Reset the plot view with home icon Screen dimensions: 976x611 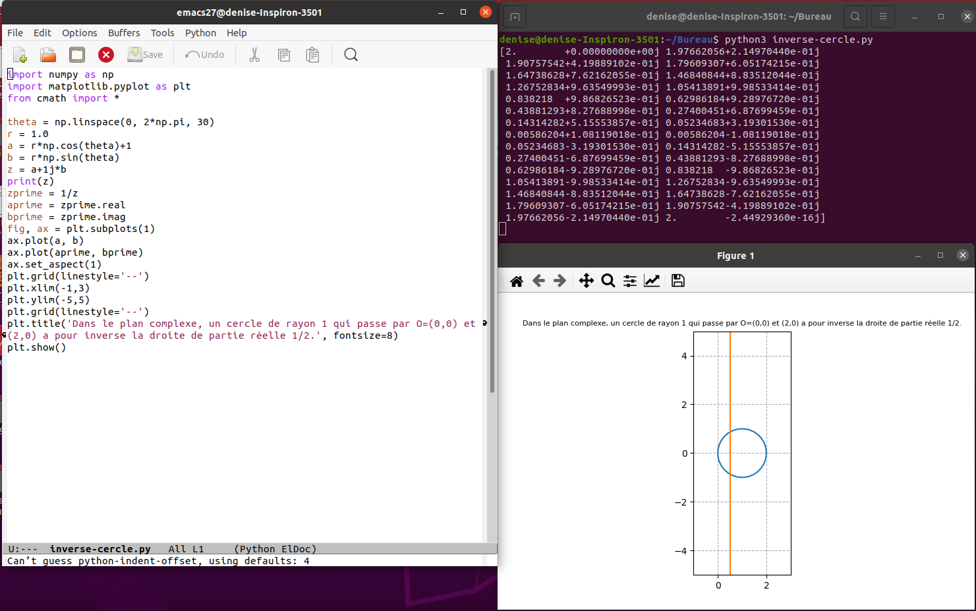[x=517, y=281]
